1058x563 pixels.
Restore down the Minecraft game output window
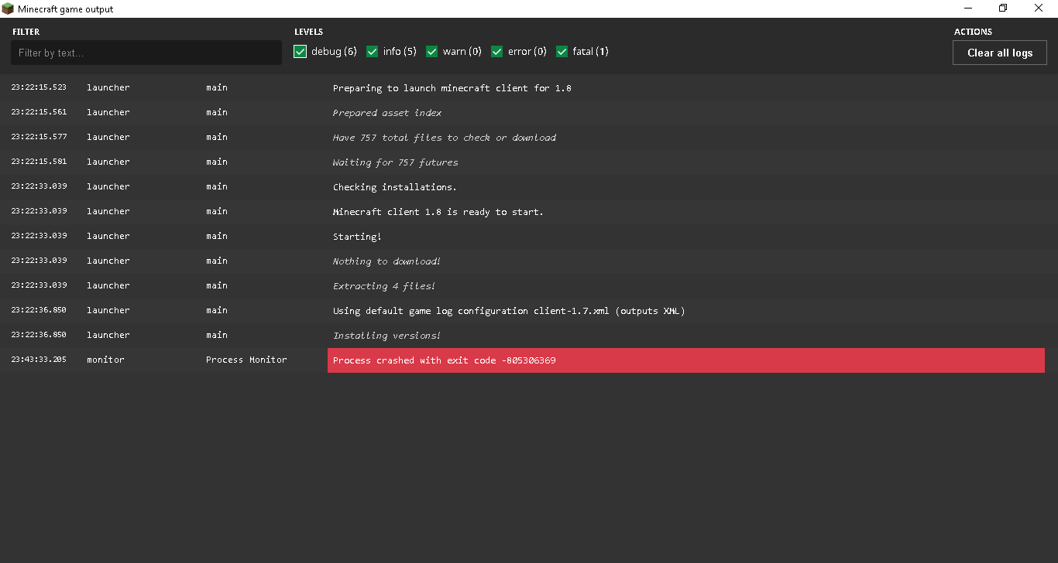[1003, 9]
